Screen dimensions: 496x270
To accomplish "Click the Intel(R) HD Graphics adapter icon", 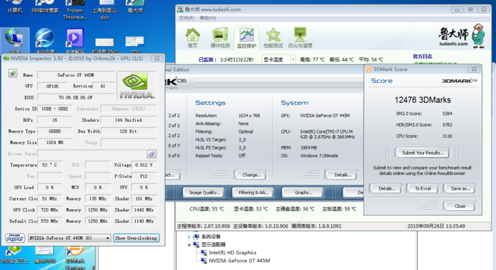I will (x=203, y=253).
